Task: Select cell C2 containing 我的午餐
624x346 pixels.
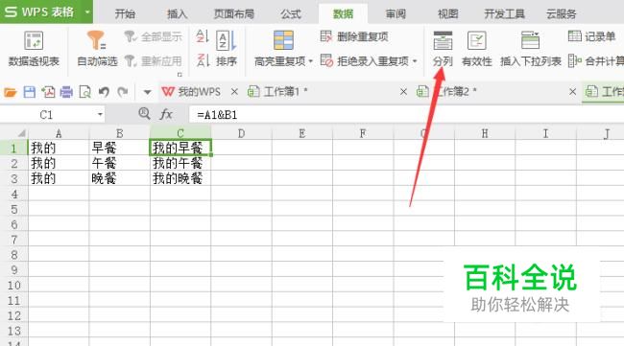Action: click(x=180, y=163)
